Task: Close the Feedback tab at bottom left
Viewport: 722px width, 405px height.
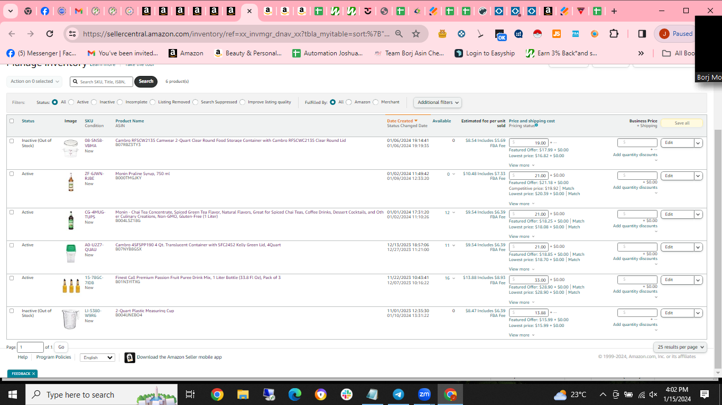Action: [33, 373]
